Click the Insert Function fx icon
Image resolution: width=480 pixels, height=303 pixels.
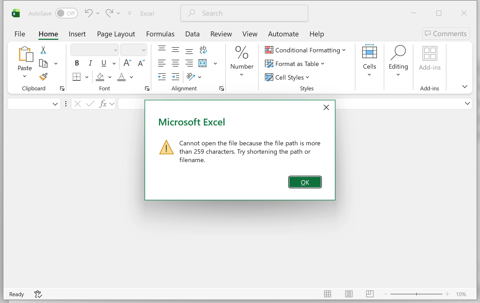tap(103, 104)
